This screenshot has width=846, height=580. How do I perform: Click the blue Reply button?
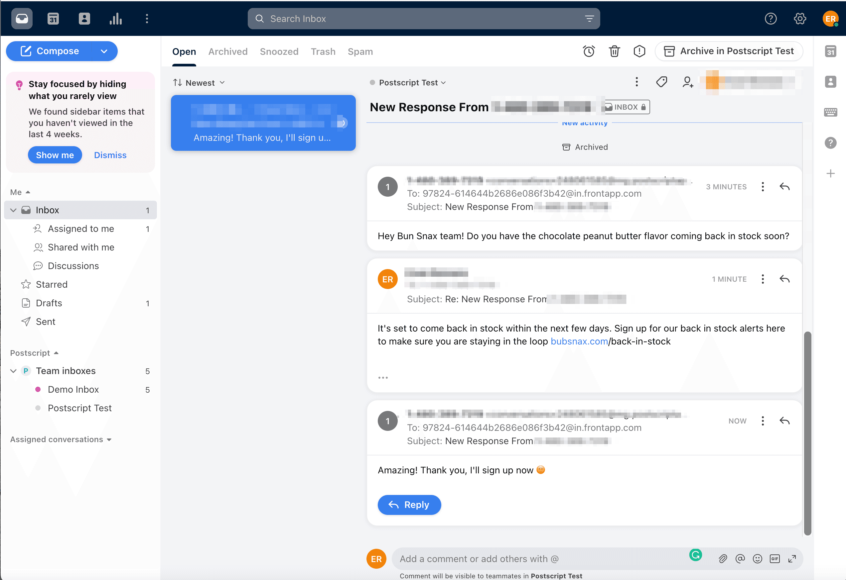tap(409, 505)
